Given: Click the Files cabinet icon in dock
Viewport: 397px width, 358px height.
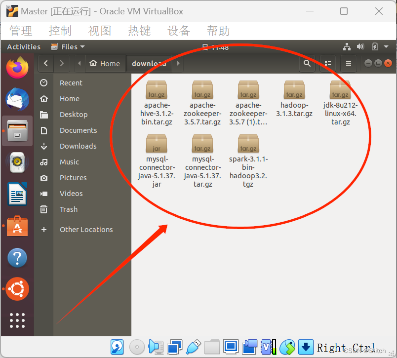Looking at the screenshot, I should point(17,131).
